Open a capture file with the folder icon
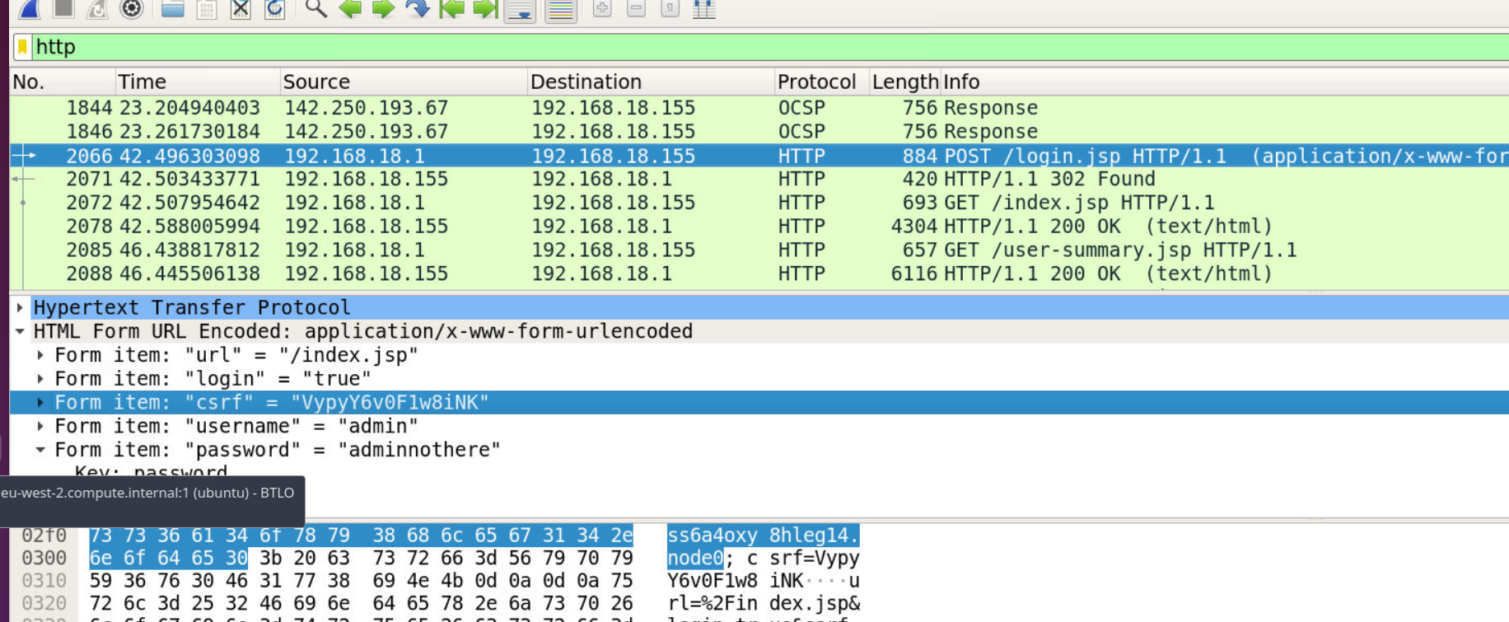The image size is (1509, 622). click(172, 8)
